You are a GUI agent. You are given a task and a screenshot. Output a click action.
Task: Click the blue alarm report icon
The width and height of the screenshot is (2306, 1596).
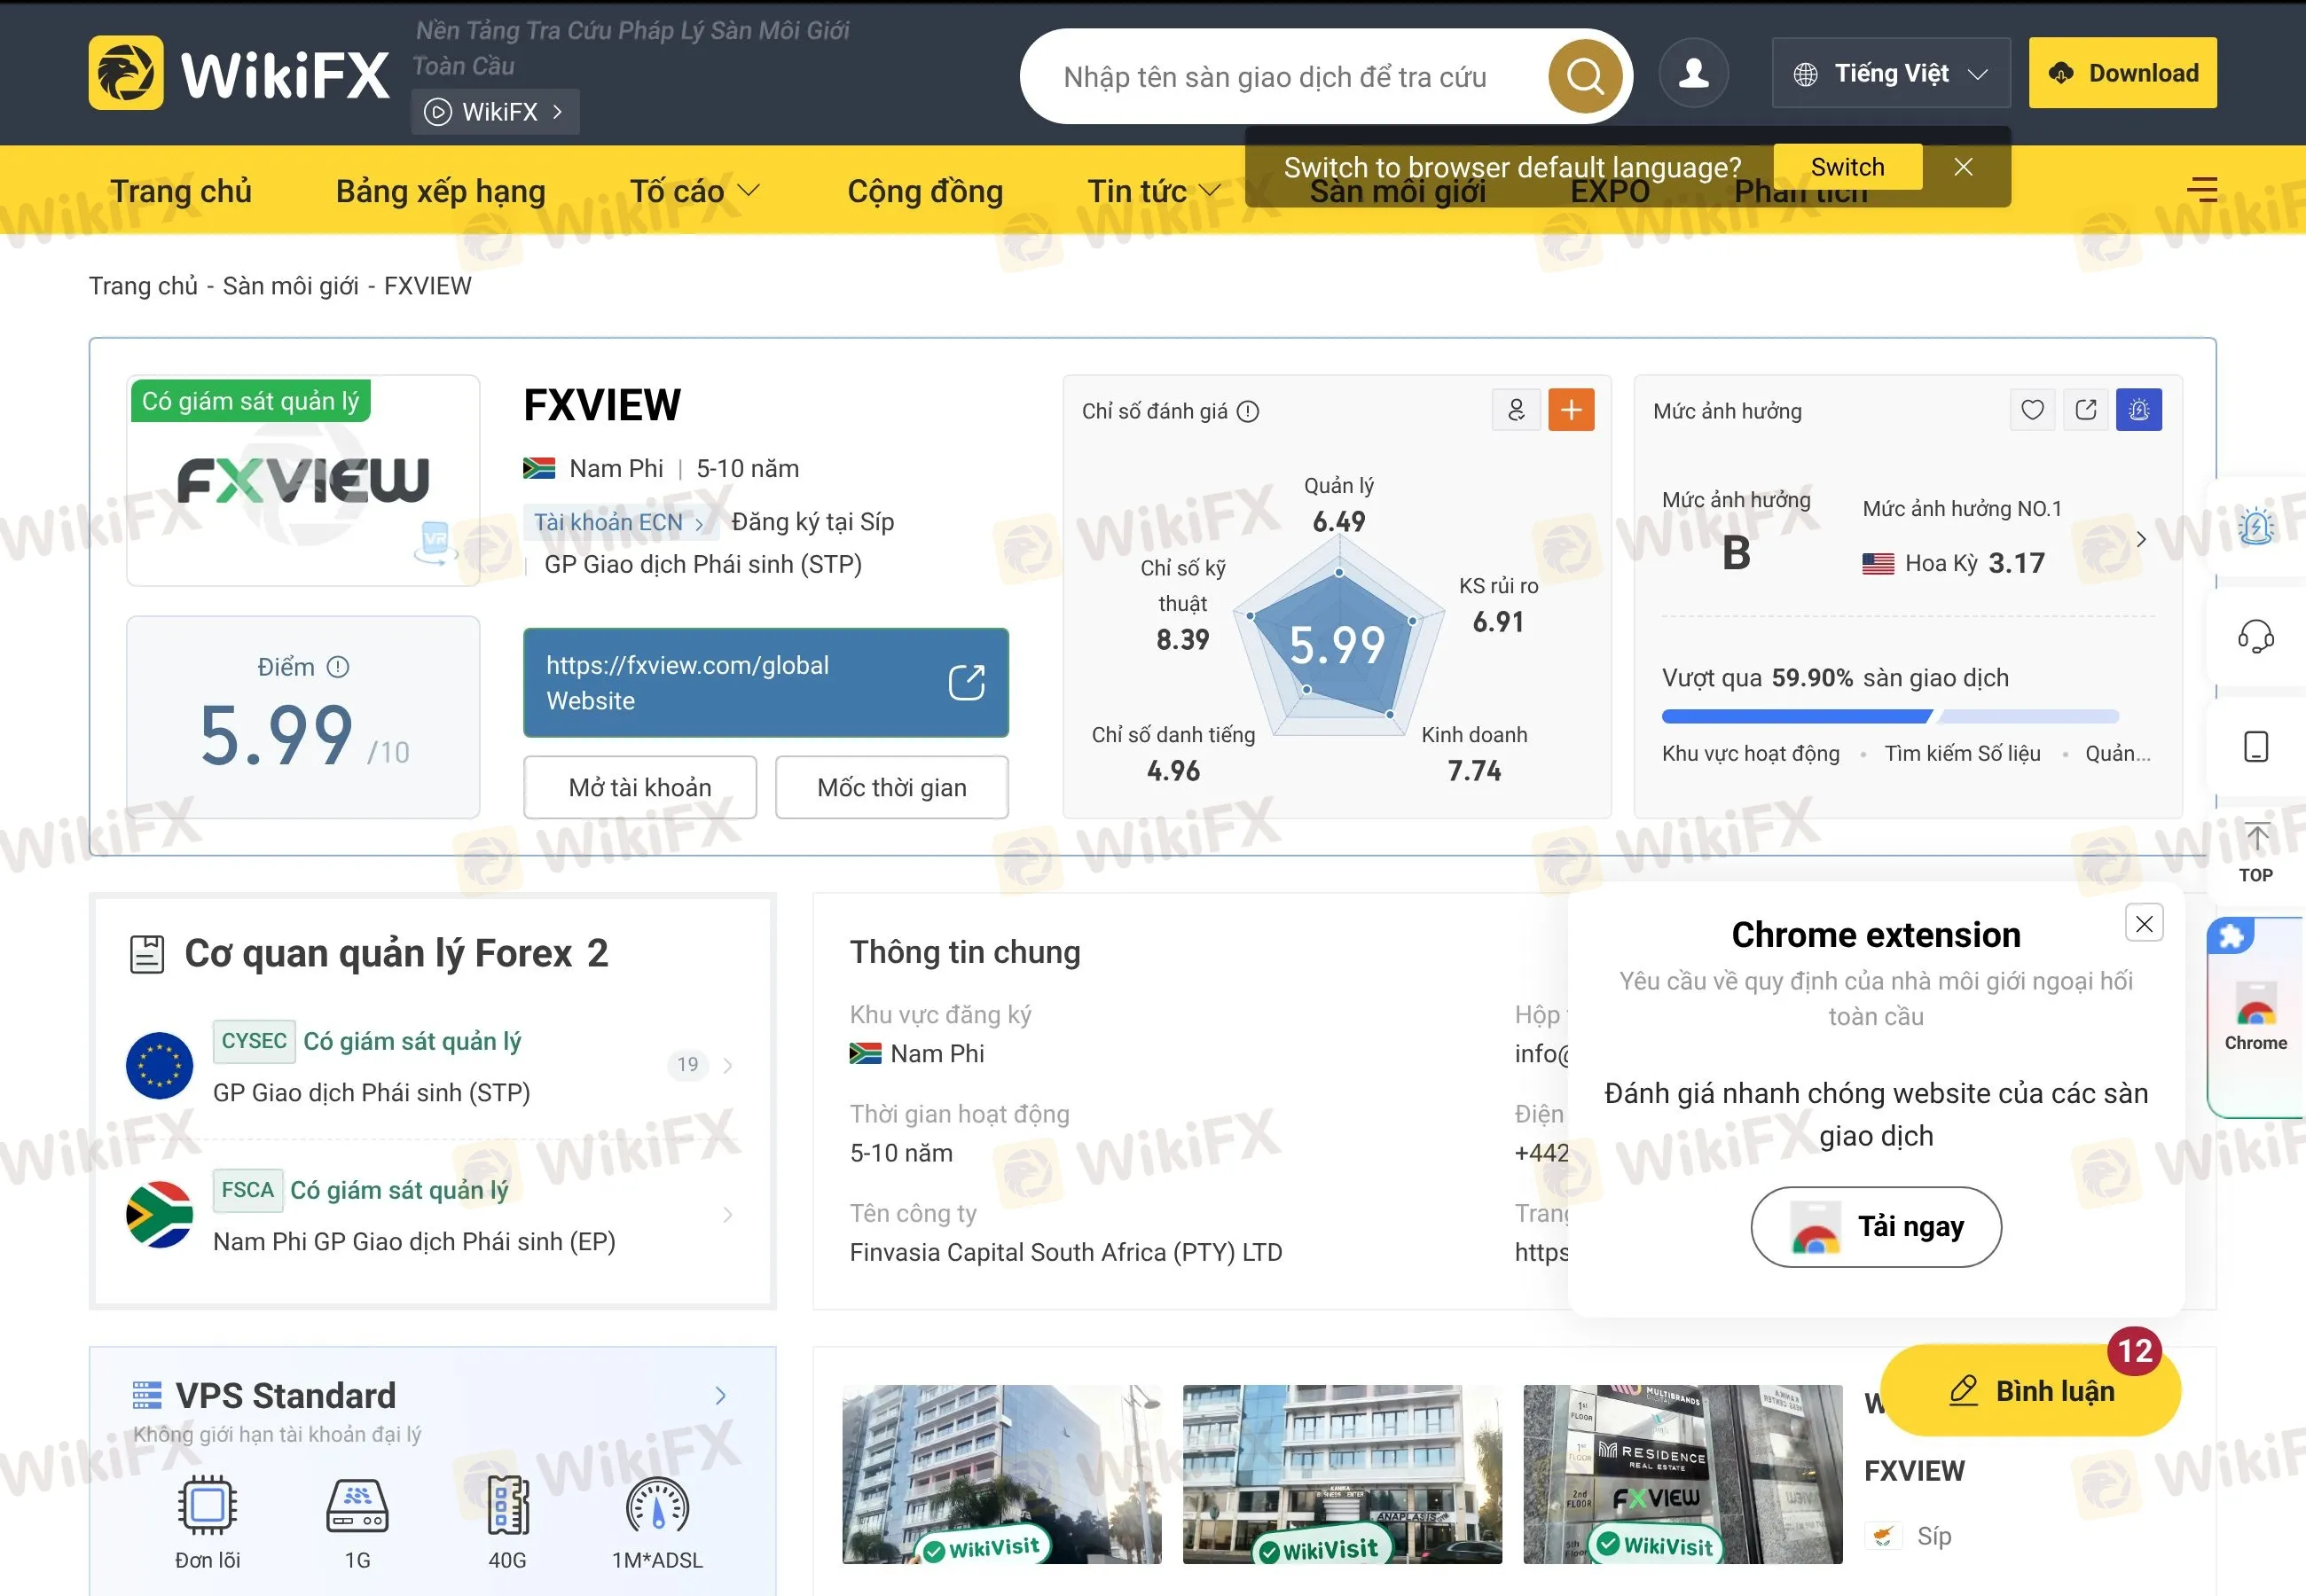pos(2139,410)
